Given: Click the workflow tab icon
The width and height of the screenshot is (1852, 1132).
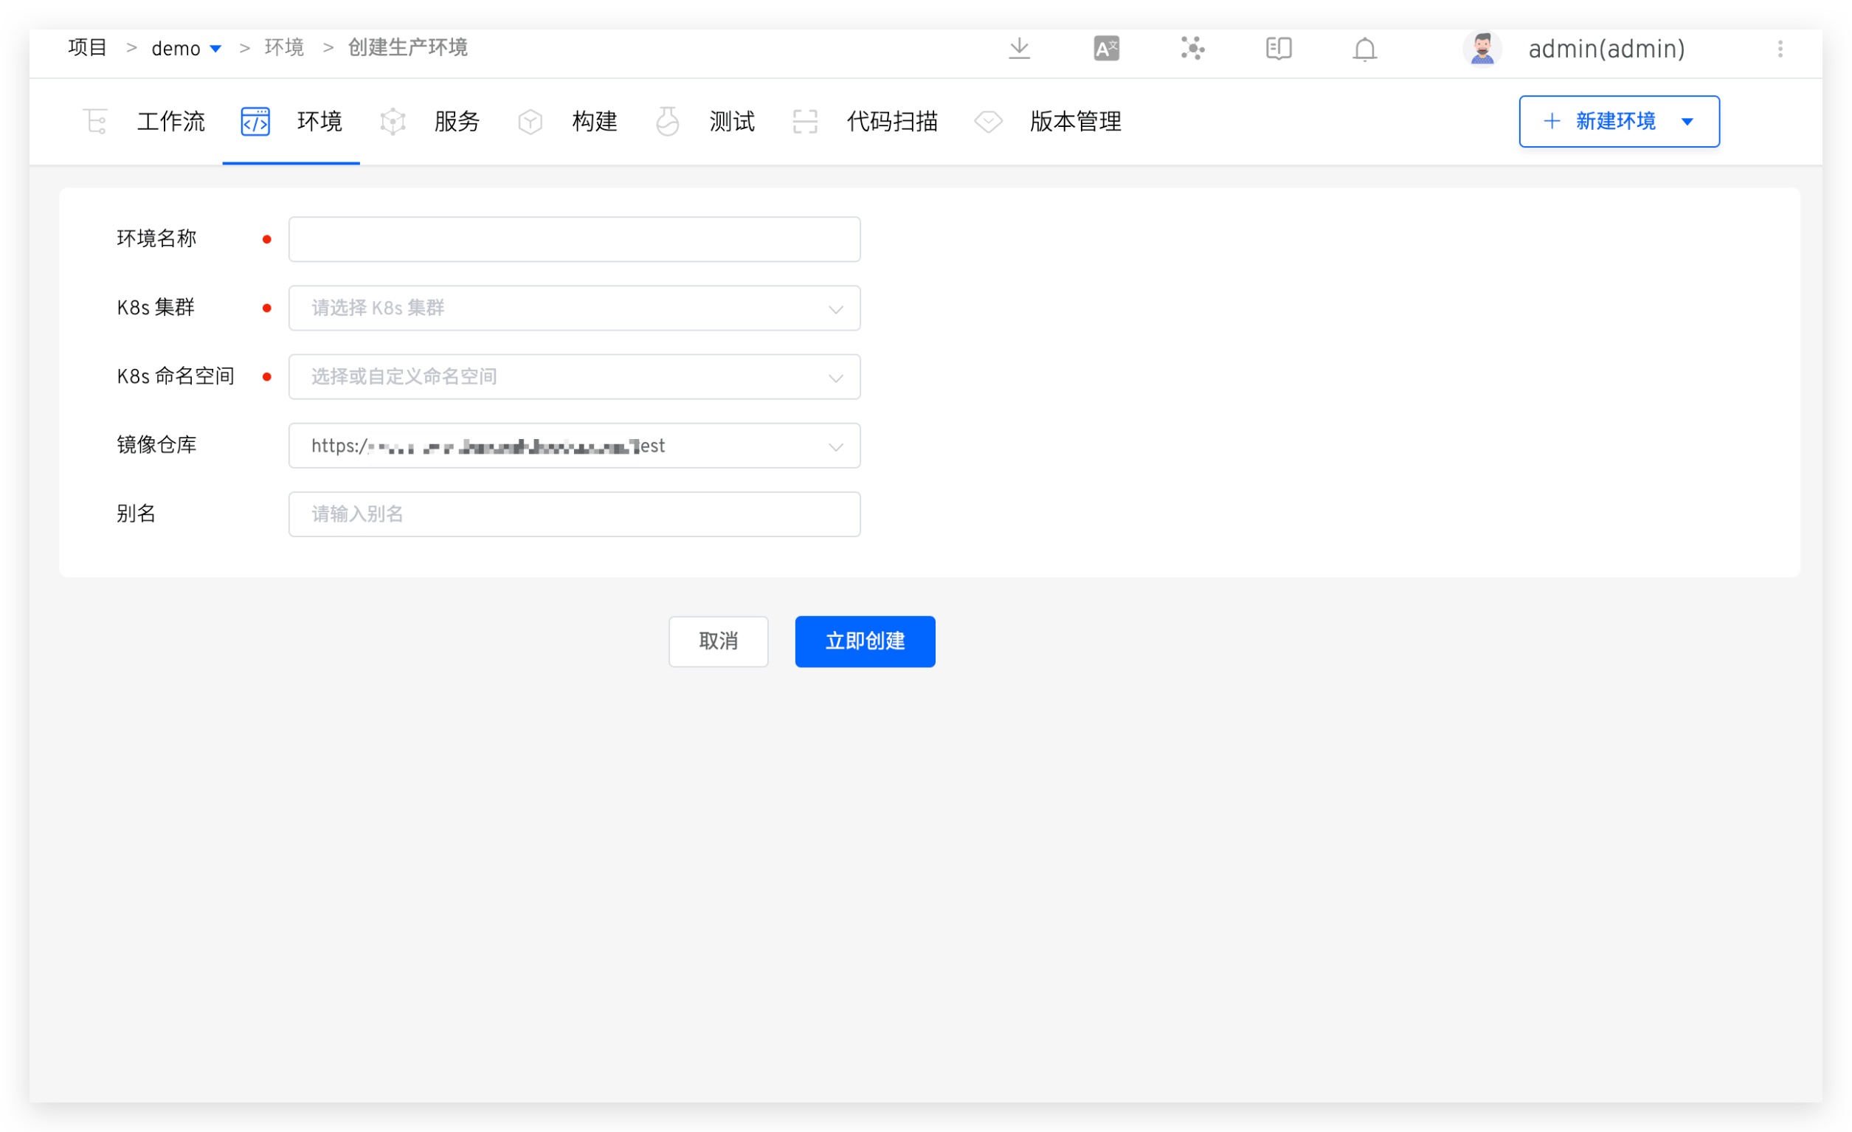Looking at the screenshot, I should pos(95,121).
